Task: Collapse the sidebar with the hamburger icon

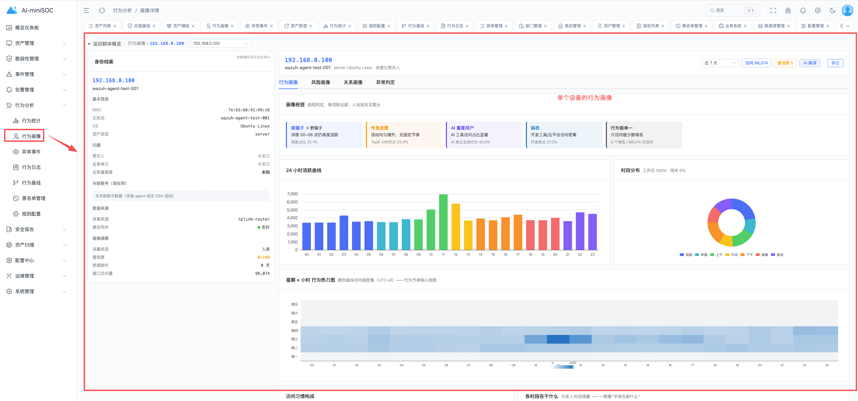Action: point(86,10)
